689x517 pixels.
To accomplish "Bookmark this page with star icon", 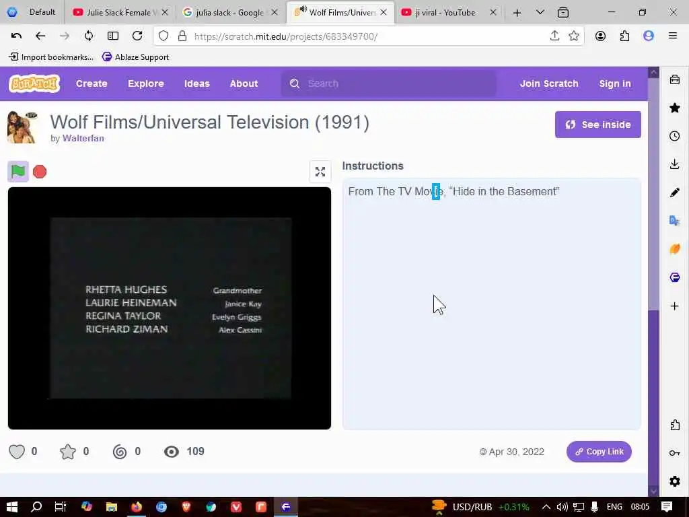I will (574, 36).
